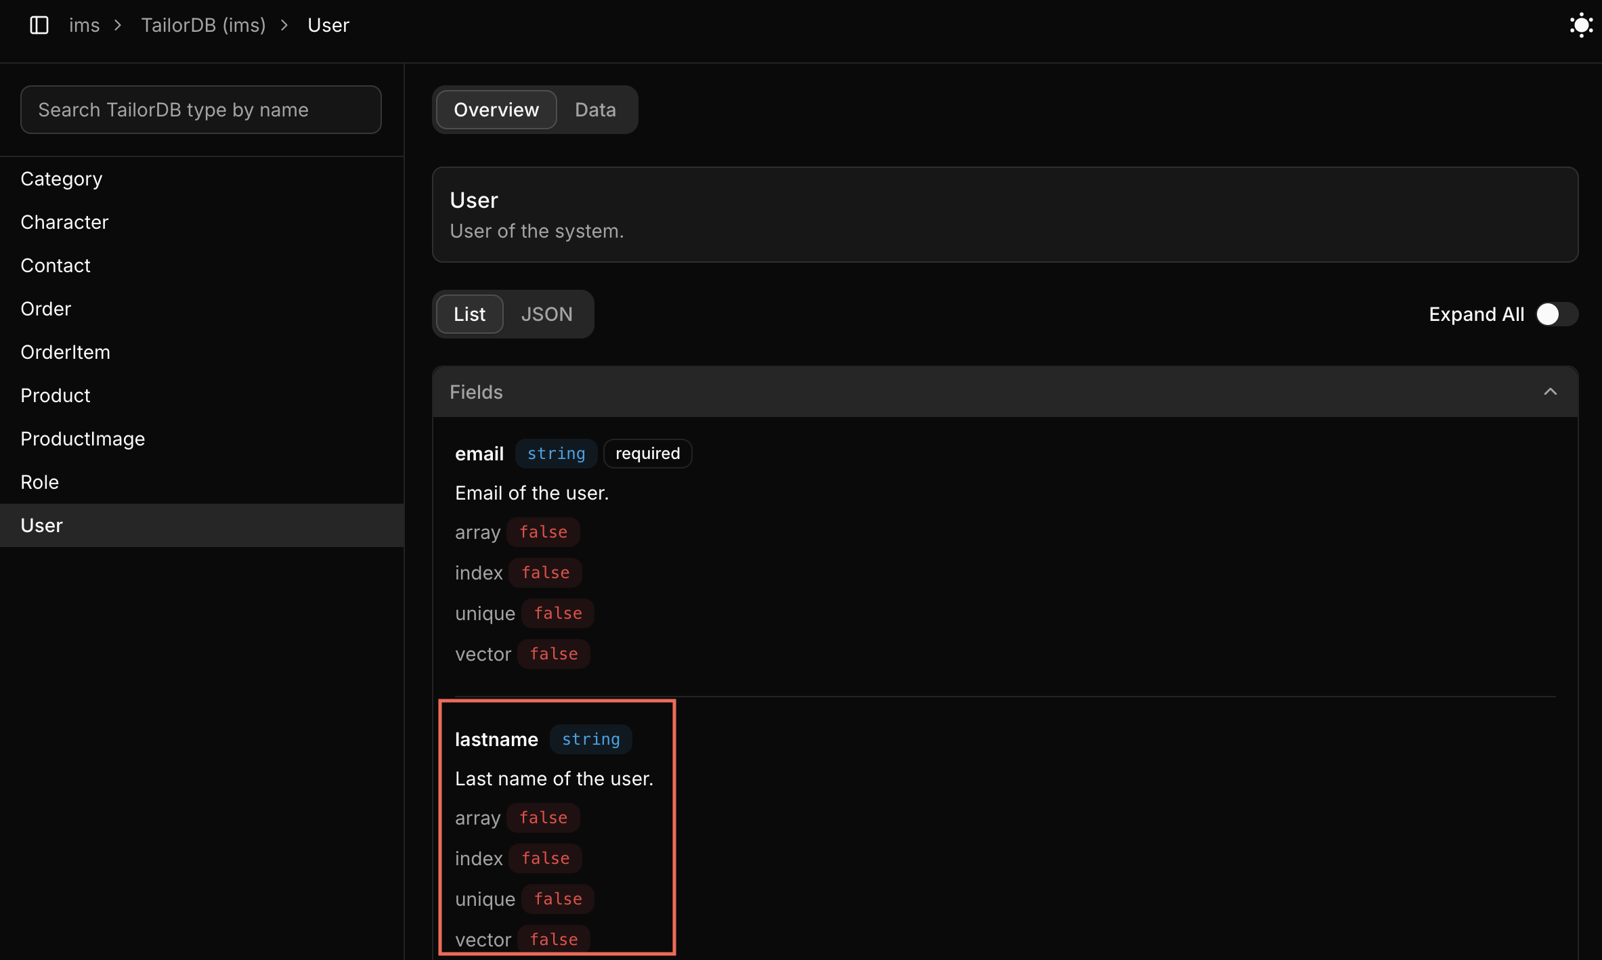Image resolution: width=1602 pixels, height=960 pixels.
Task: Open the TailorDB (ims) breadcrumb link
Action: click(202, 25)
